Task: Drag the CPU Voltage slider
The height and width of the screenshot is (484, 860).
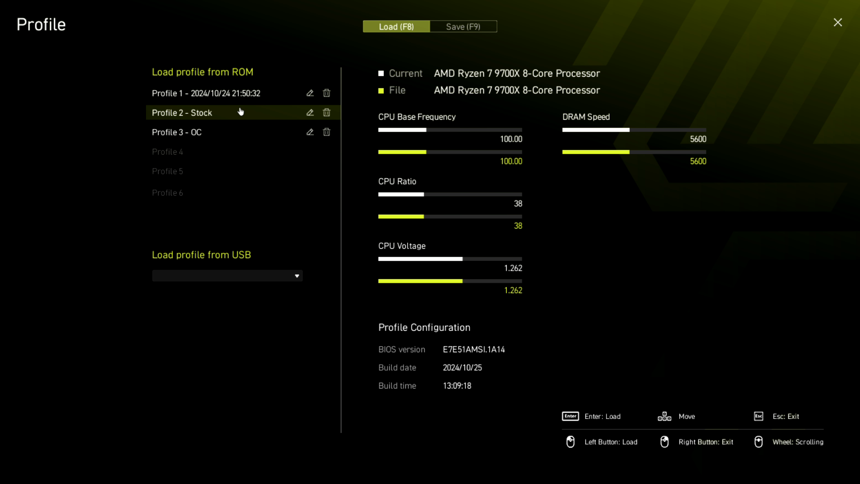Action: coord(463,259)
